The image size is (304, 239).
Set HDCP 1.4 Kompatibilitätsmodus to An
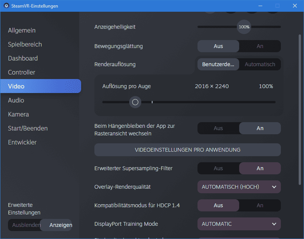[x=260, y=205]
